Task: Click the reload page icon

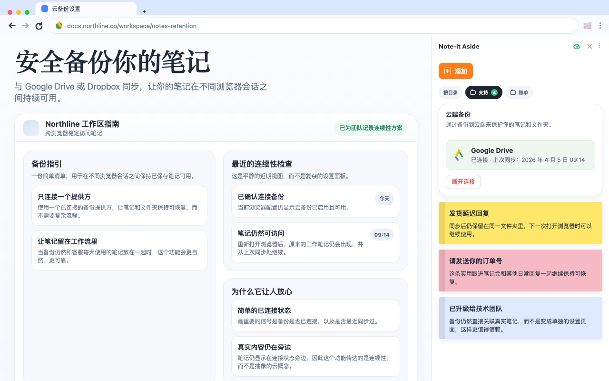Action: click(x=39, y=26)
